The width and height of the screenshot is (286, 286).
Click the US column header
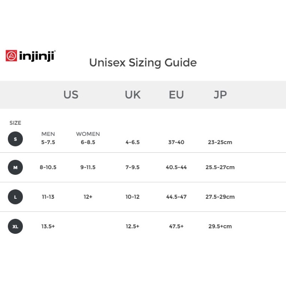click(x=71, y=95)
